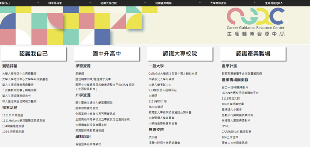Open the 104生涯興趣測驗 link

[x=13, y=132]
